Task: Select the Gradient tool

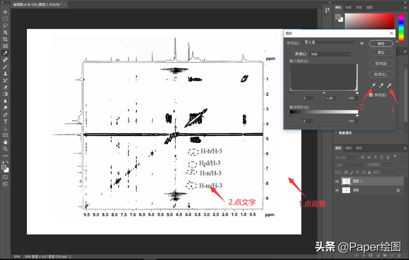Action: (5, 94)
